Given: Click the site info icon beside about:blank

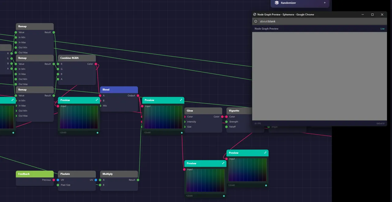Looking at the screenshot, I should 256,21.
